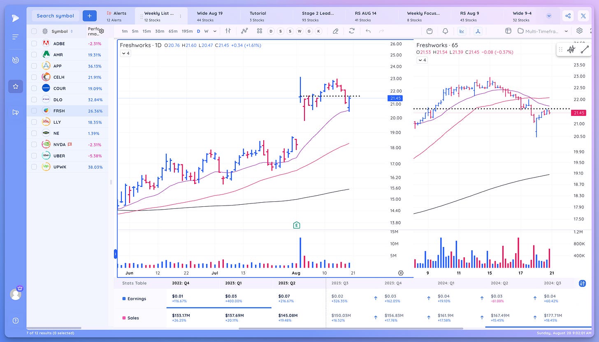
Task: Open watchlist column settings gear
Action: (x=102, y=31)
